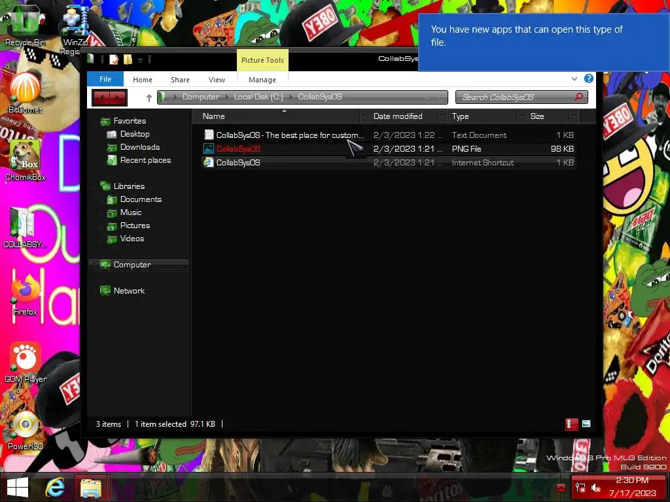Activate the File Explorer taskbar button
The width and height of the screenshot is (670, 502).
[91, 488]
